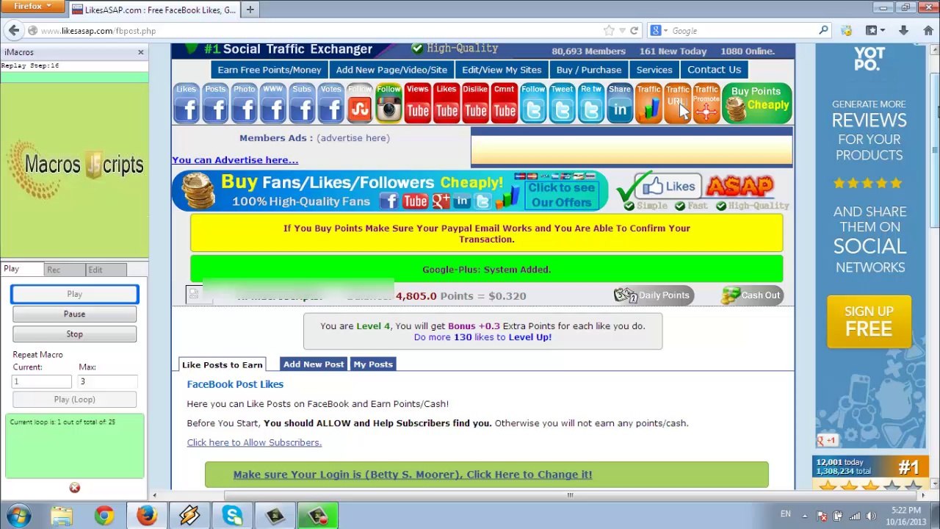Click the Daily Points button

coord(654,295)
